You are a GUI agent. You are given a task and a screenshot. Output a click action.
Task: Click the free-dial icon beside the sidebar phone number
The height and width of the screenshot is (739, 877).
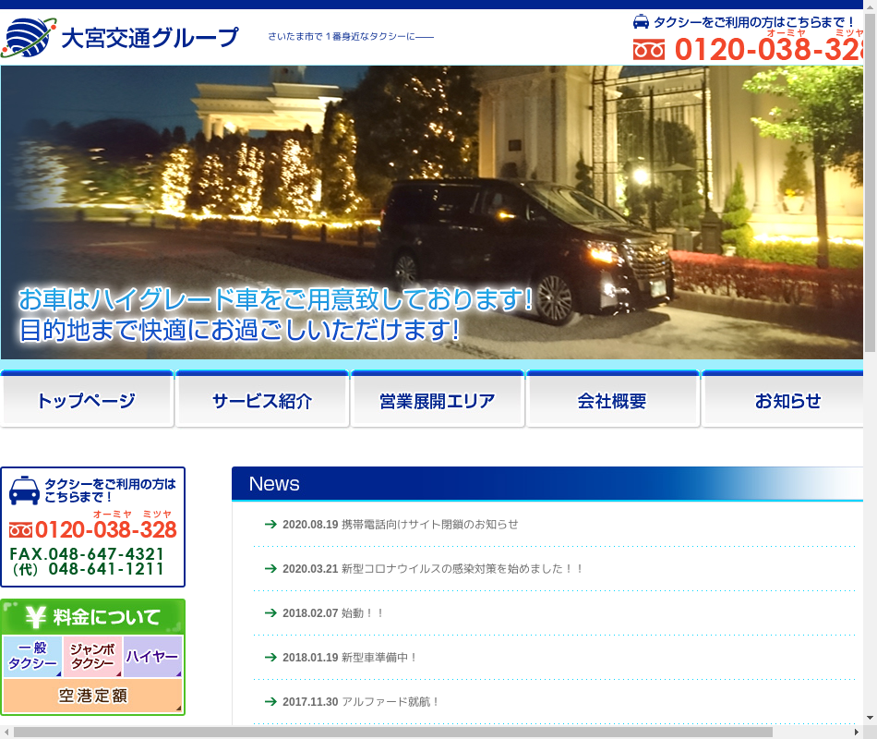[20, 530]
